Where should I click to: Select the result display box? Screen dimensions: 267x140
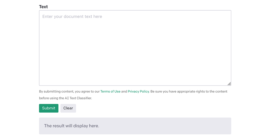tap(135, 126)
